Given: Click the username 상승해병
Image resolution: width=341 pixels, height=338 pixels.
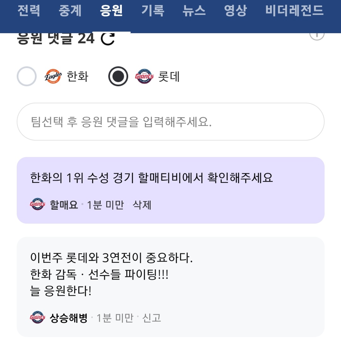Looking at the screenshot, I should (69, 318).
